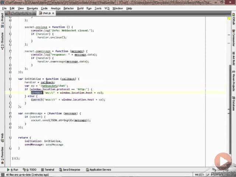Open the Java Enterprise tool window
The height and width of the screenshot is (177, 236).
(70, 170)
